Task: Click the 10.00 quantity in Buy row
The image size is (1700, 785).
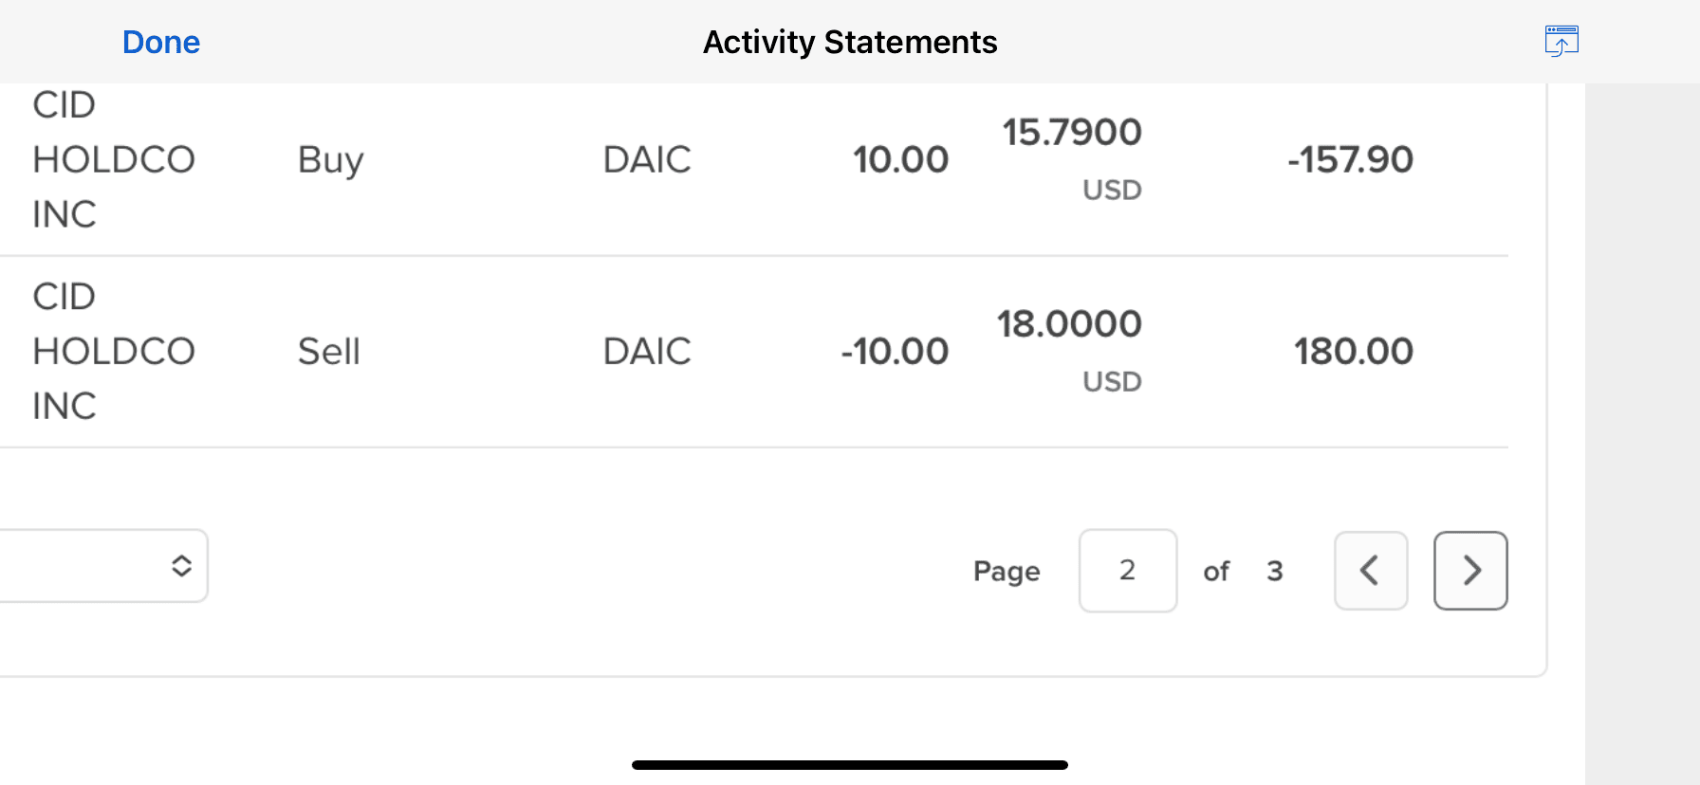Action: (900, 160)
